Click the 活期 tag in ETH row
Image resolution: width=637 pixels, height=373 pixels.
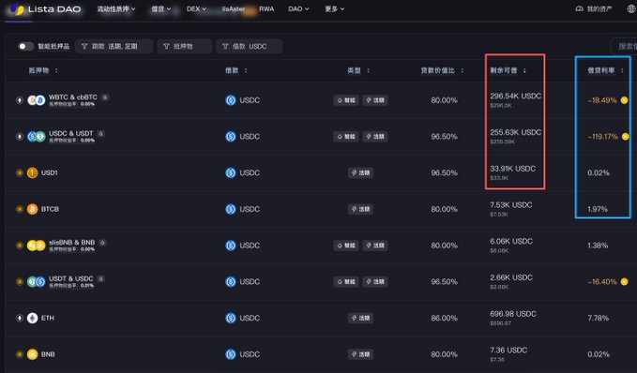coord(361,318)
